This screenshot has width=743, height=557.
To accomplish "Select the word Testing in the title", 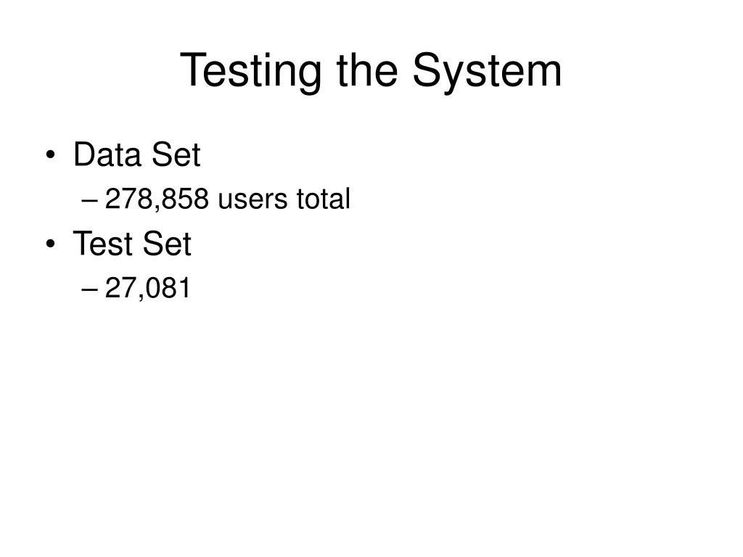I will [x=250, y=72].
